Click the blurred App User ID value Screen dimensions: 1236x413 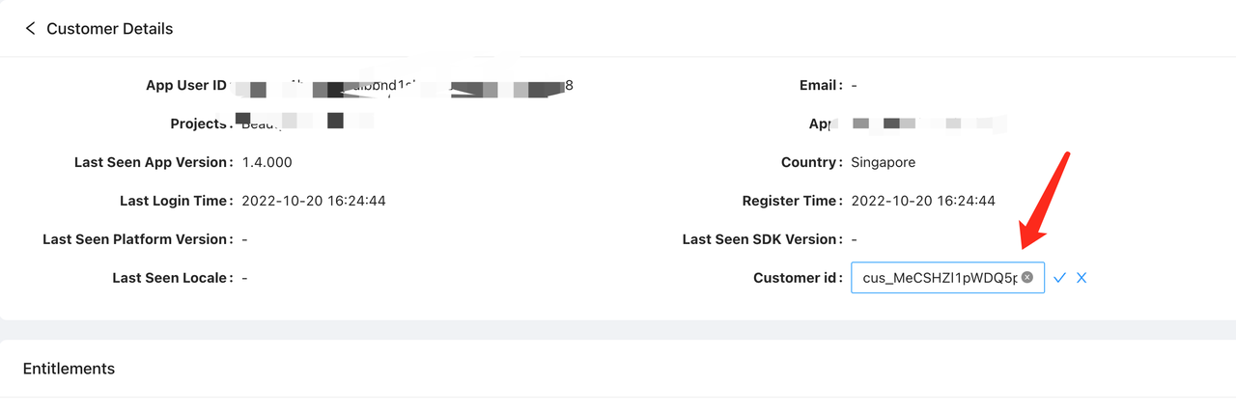pos(406,89)
